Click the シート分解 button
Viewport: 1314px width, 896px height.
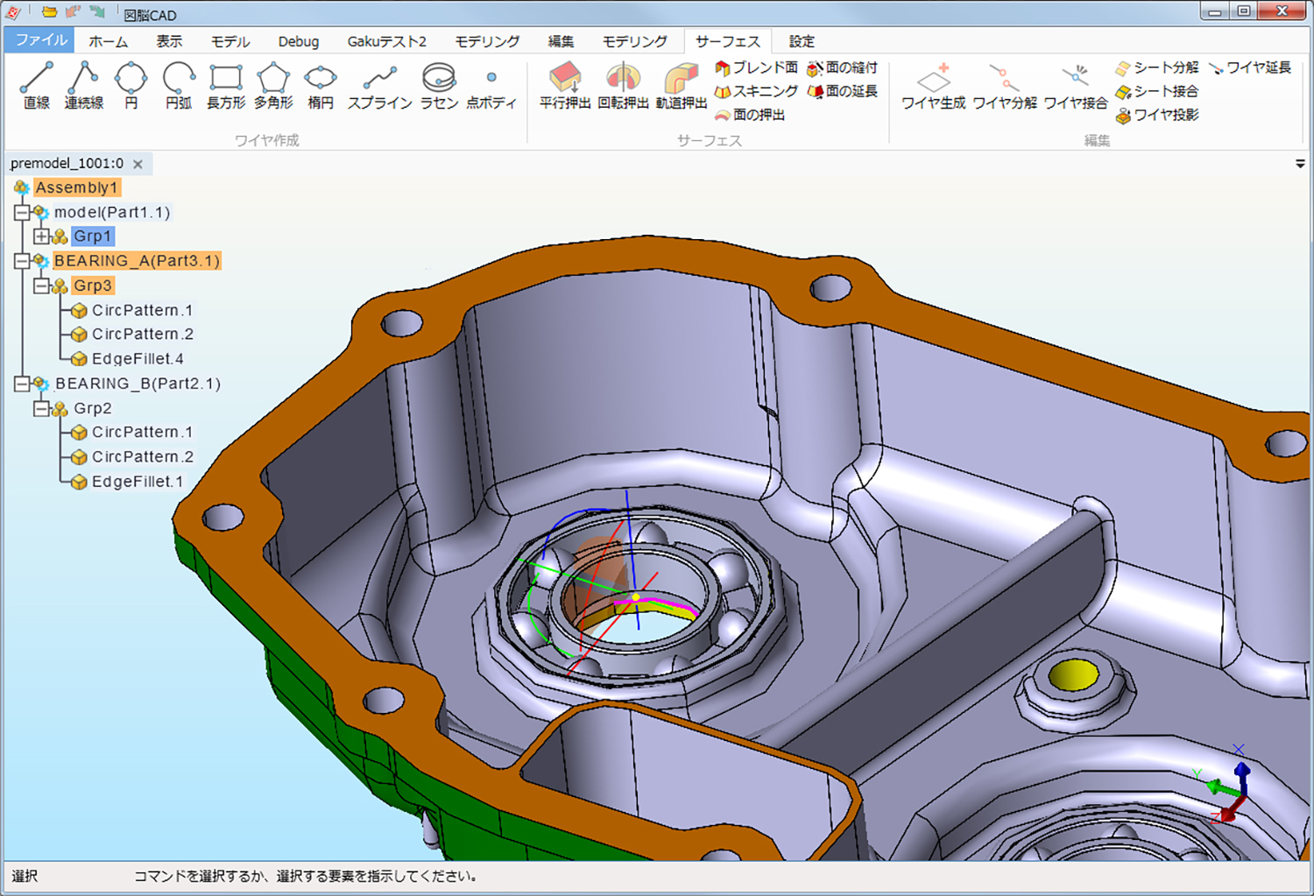[1156, 67]
